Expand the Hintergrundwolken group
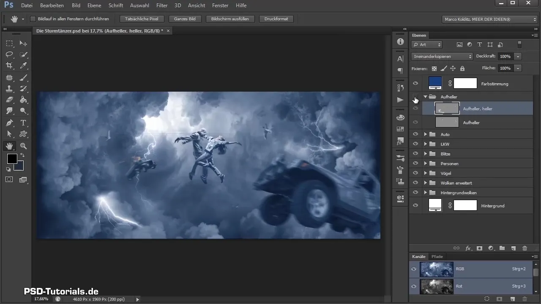Screen dimensions: 541x304 point(425,193)
